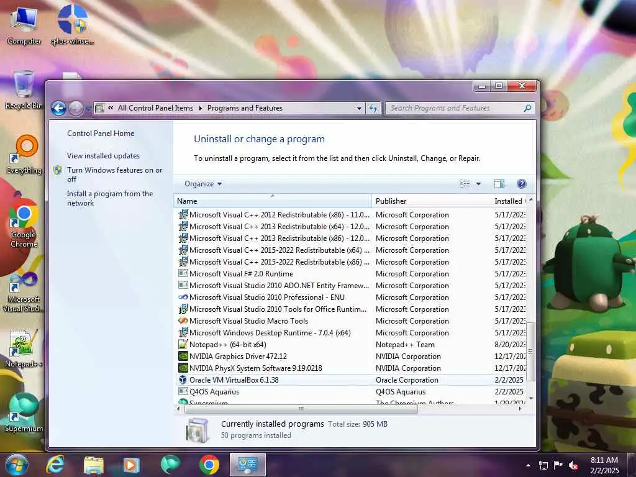Click Programs and Features breadcrumb
This screenshot has width=636, height=477.
[245, 108]
